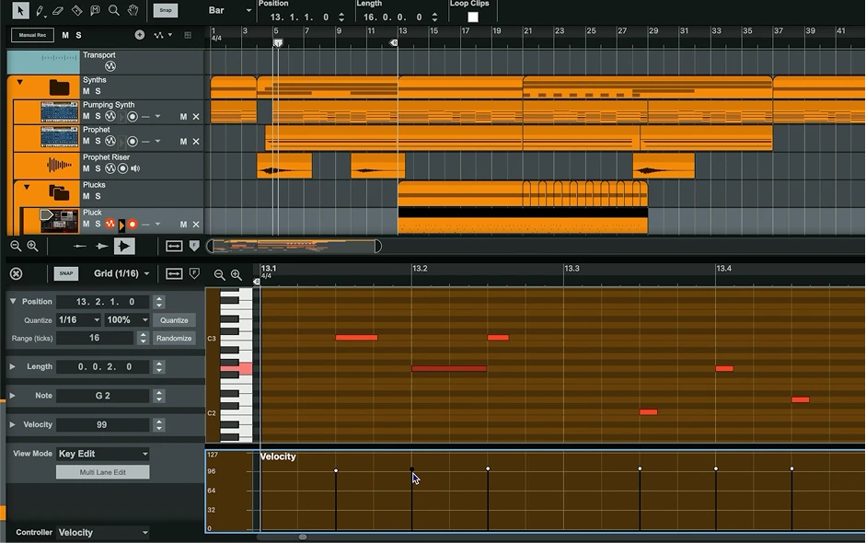Image resolution: width=866 pixels, height=543 pixels.
Task: Select the large track height icon
Action: point(124,247)
